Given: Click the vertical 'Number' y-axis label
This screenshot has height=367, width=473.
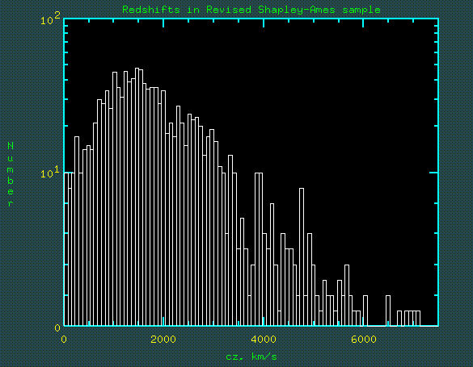Looking at the screenshot, I should 11,174.
